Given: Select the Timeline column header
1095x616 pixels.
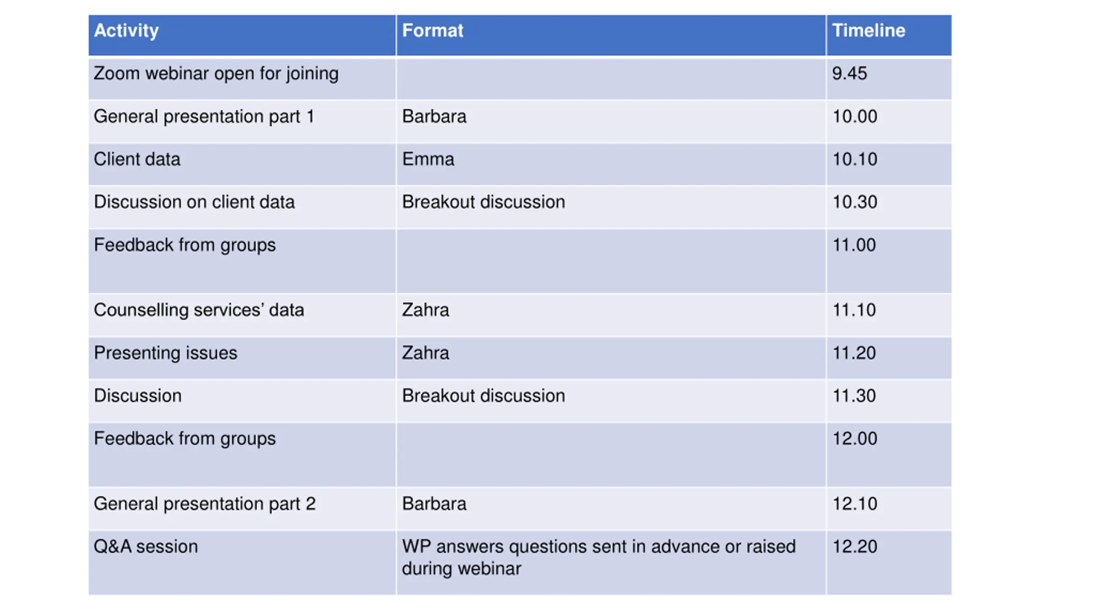Looking at the screenshot, I should coord(889,35).
